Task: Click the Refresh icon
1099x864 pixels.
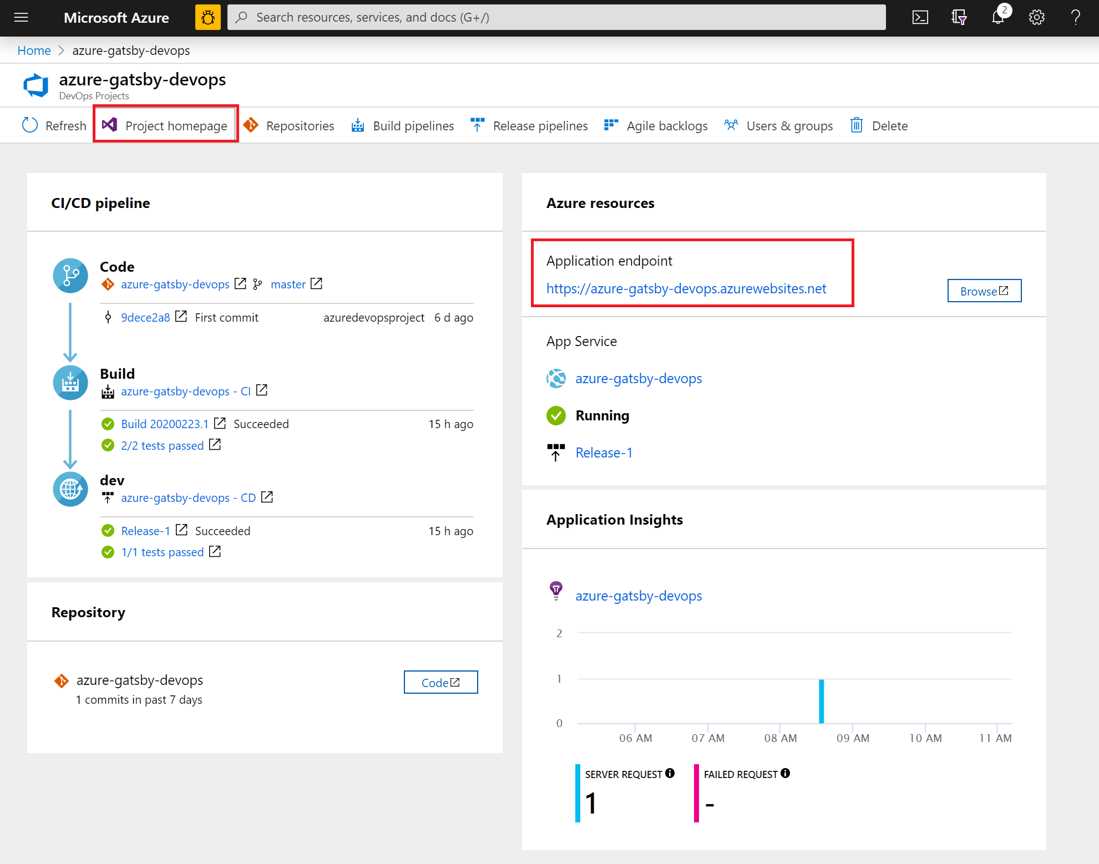Action: (31, 125)
